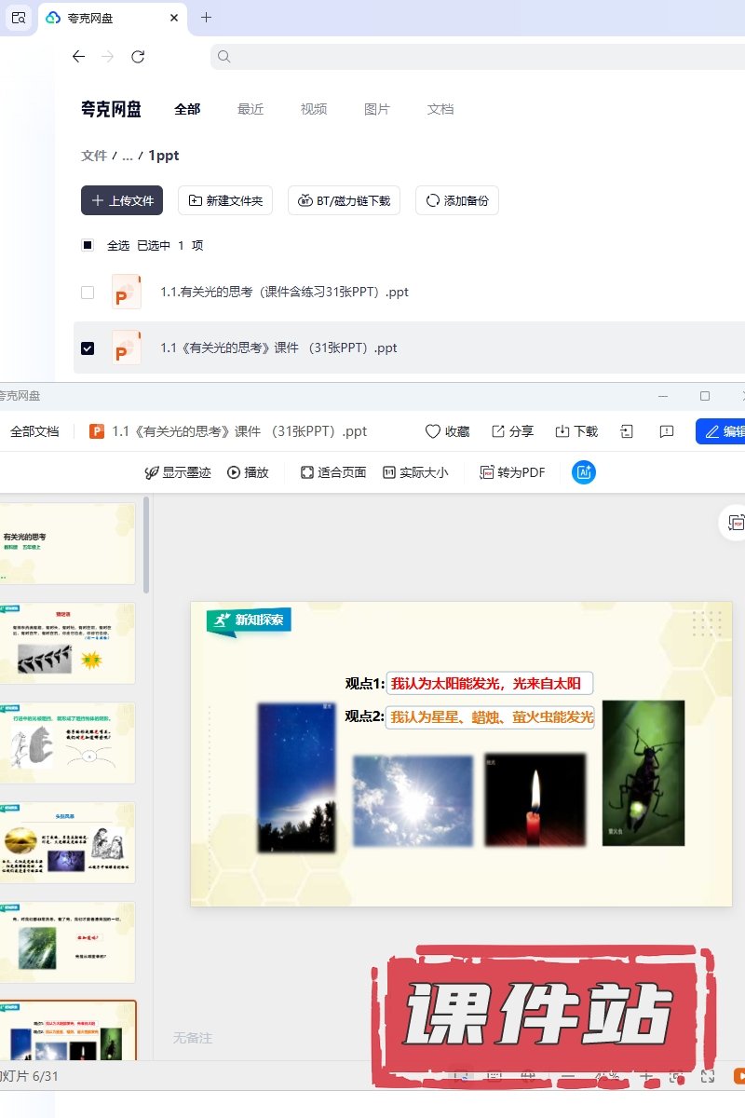Open the 全部文档 document list
Screen dimensions: 745x1118
tap(34, 431)
